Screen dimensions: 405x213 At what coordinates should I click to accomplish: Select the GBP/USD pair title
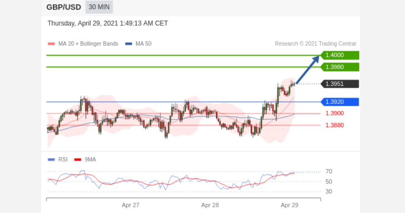click(64, 7)
